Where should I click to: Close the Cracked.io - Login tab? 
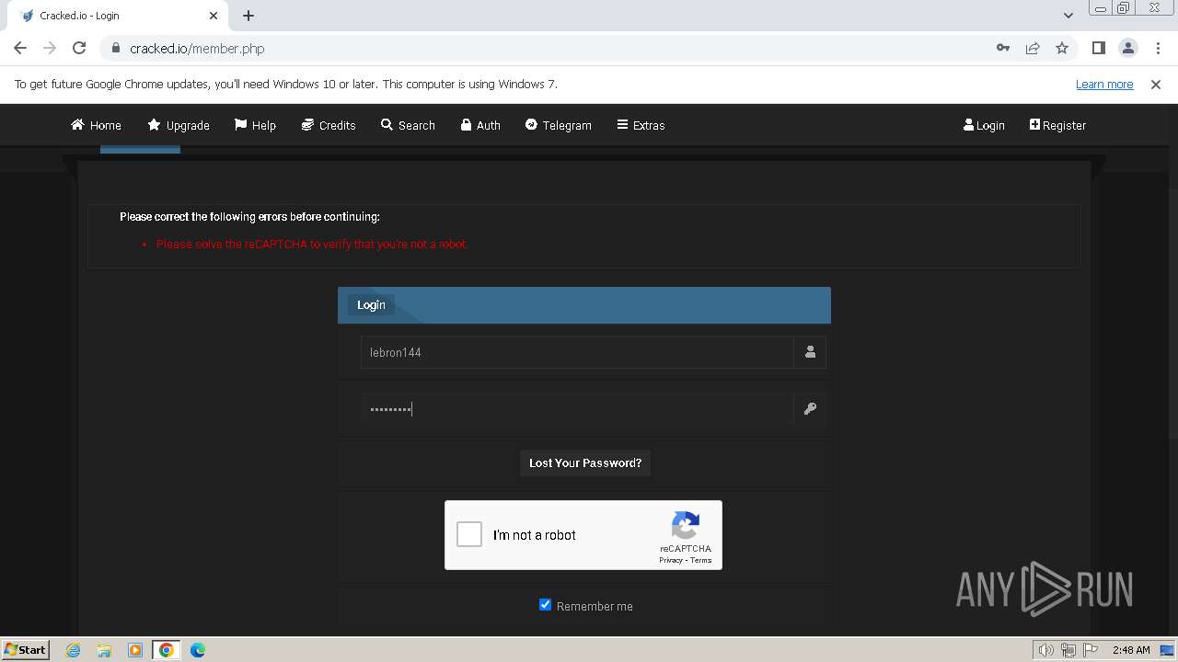214,16
